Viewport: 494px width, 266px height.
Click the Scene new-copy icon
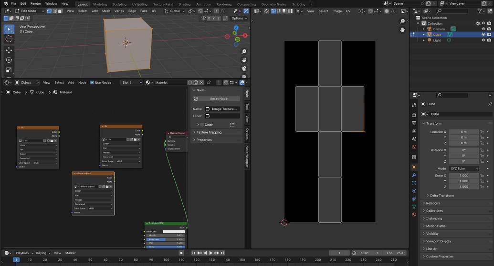[x=429, y=3]
